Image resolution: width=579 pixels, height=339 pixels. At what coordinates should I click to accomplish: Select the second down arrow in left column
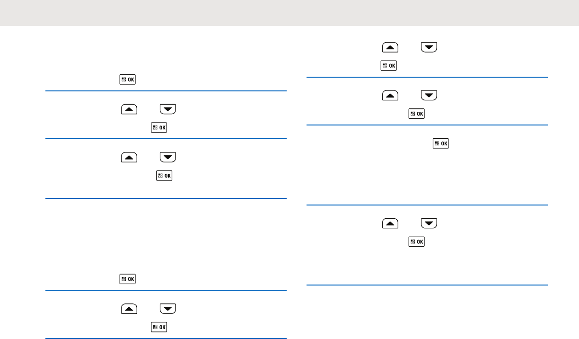coord(167,156)
